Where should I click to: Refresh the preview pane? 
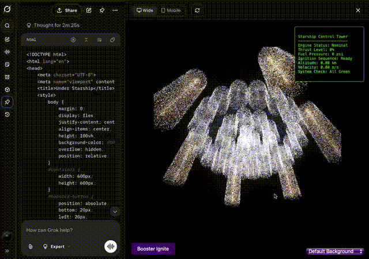198,10
